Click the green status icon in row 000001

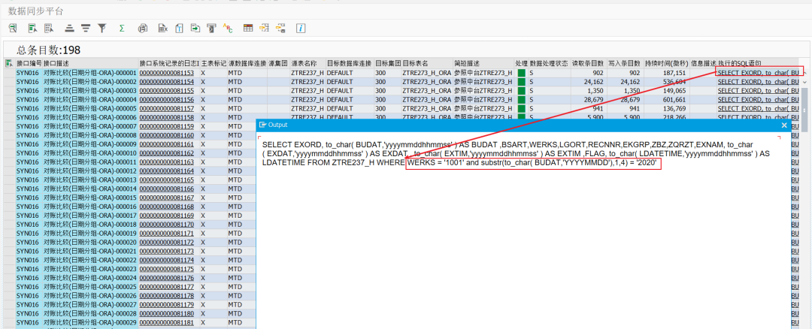tap(522, 73)
